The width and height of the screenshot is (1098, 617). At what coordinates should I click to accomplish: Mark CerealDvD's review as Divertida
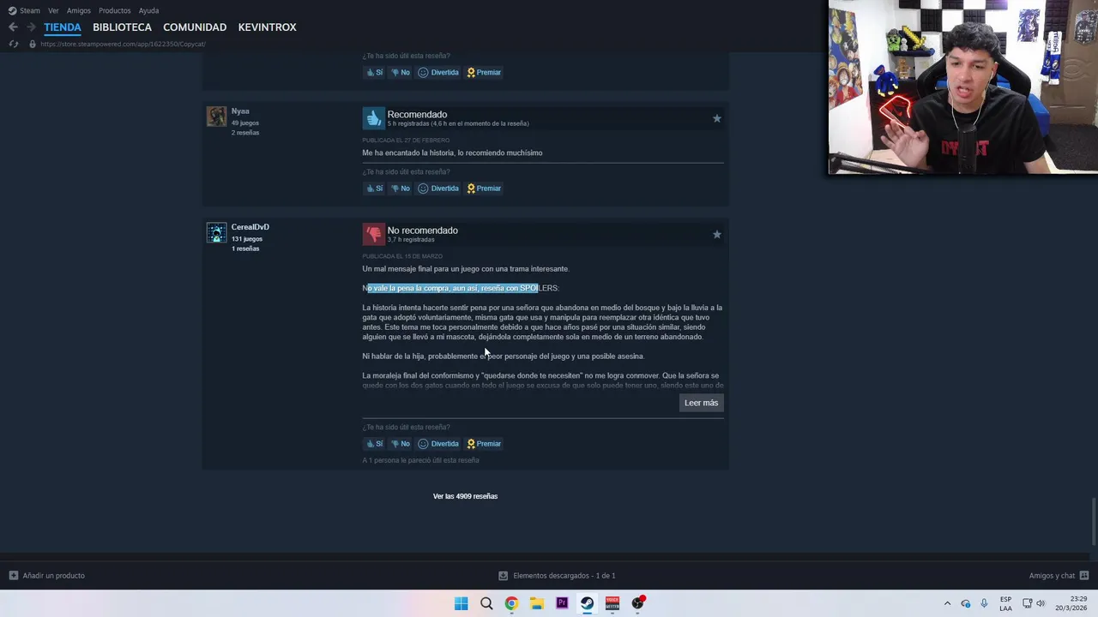tap(438, 444)
